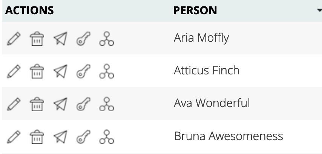Open org chart icon for Atticus Finch
The height and width of the screenshot is (154, 322).
[106, 71]
